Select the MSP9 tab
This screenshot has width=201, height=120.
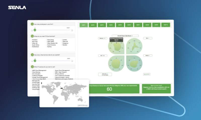pos(156,25)
